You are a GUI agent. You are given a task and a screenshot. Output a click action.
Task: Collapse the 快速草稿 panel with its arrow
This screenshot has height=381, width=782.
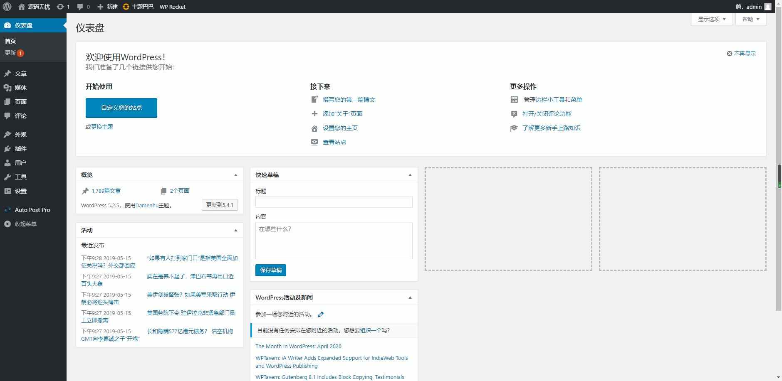point(410,175)
